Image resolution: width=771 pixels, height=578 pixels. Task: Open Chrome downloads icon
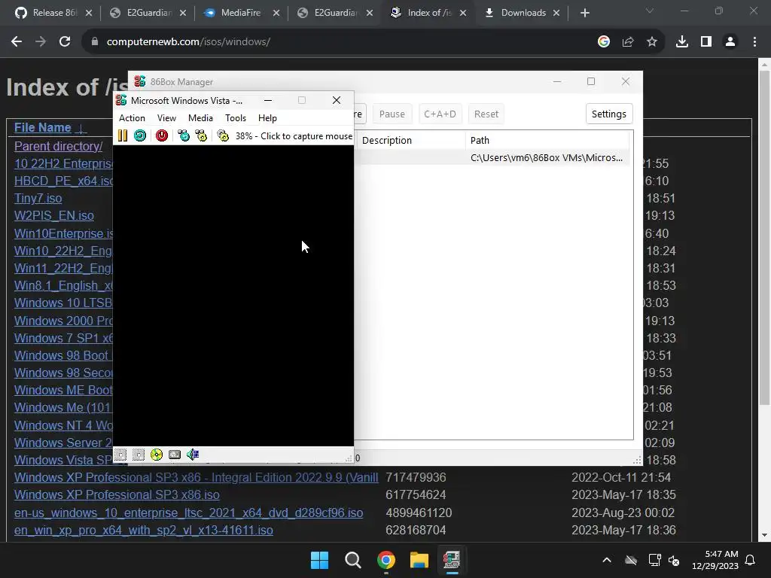pos(682,42)
